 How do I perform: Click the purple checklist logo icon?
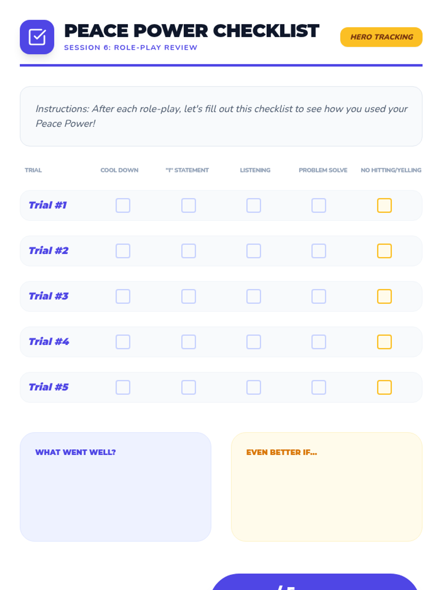coord(37,37)
